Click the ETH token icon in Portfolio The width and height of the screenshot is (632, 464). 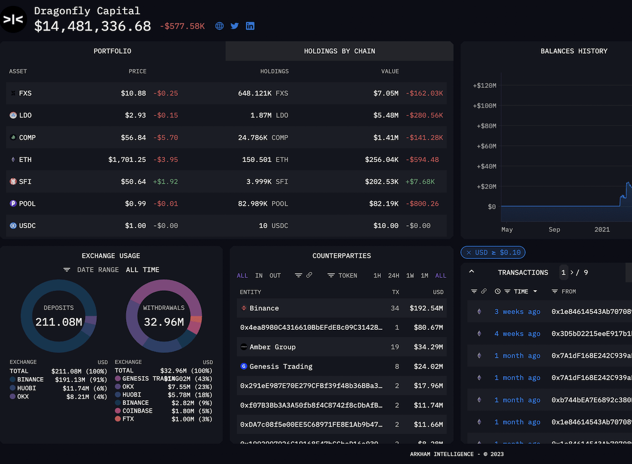pyautogui.click(x=13, y=159)
